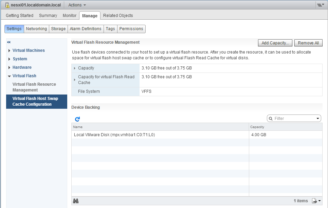Refresh the Device Backing list
Screen dimensions: 328x208
pos(77,119)
